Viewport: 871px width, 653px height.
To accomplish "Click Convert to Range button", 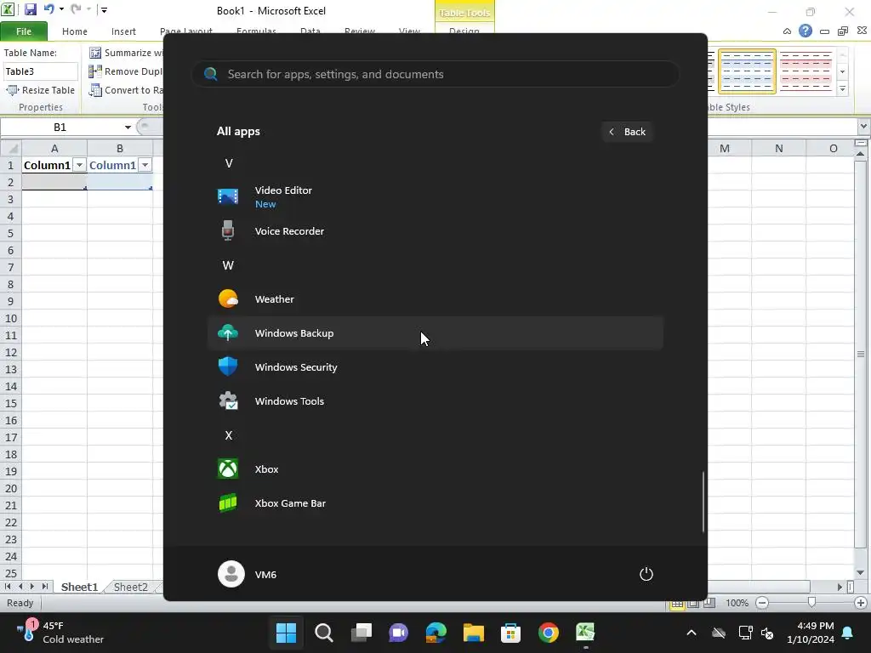I will click(x=126, y=90).
